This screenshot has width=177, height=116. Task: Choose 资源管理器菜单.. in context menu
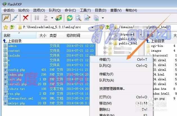121,89
